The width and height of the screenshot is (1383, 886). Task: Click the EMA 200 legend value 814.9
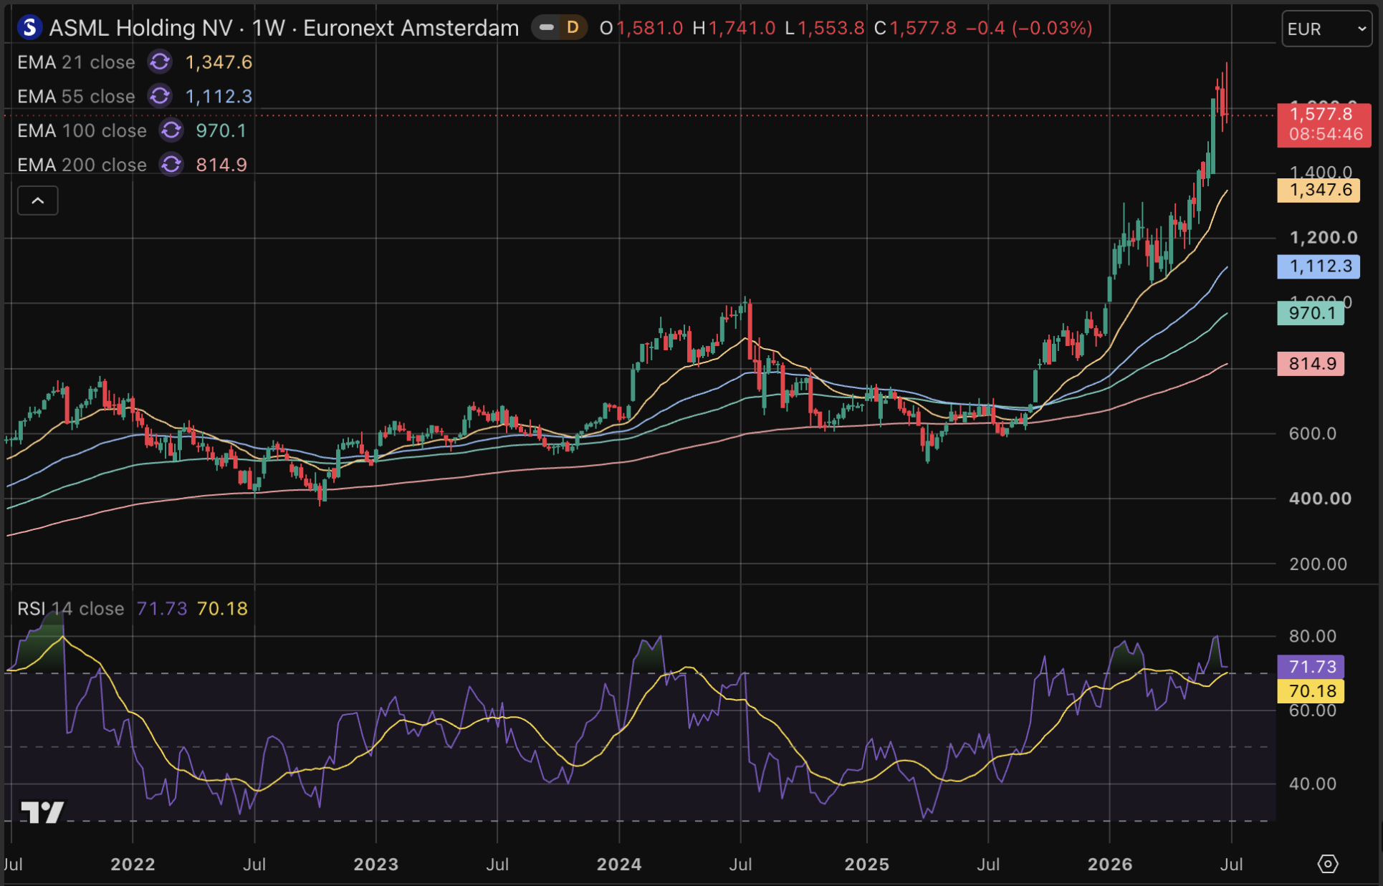pos(221,165)
